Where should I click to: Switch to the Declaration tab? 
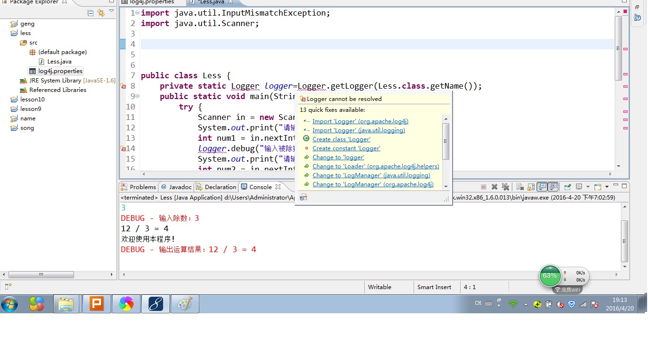pos(220,187)
